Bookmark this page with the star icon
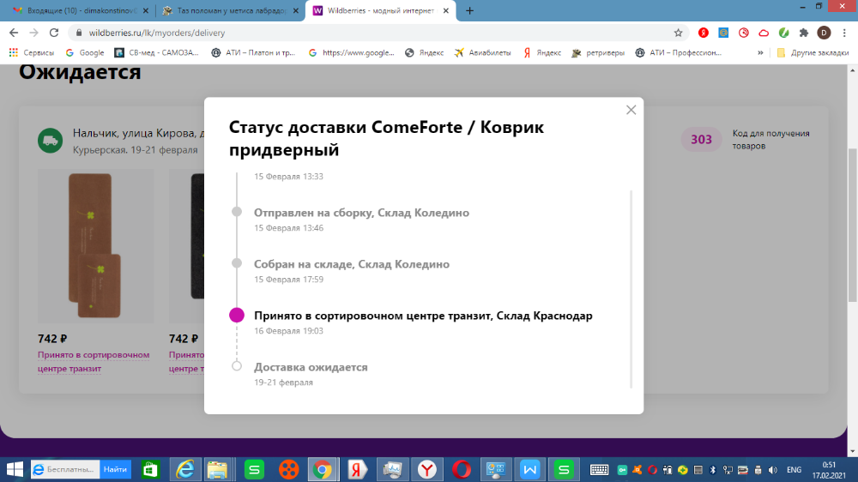The image size is (858, 482). tap(678, 33)
